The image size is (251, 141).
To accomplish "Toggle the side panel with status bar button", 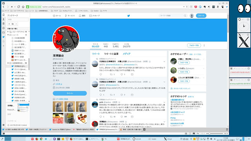I will click(x=4, y=134).
